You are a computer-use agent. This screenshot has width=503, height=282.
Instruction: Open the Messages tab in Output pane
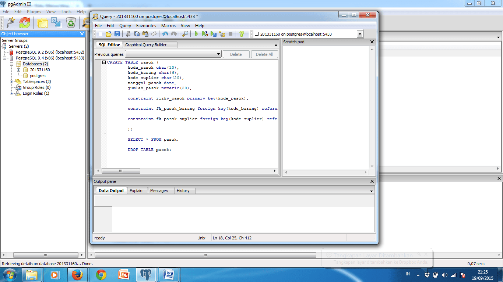tap(159, 191)
